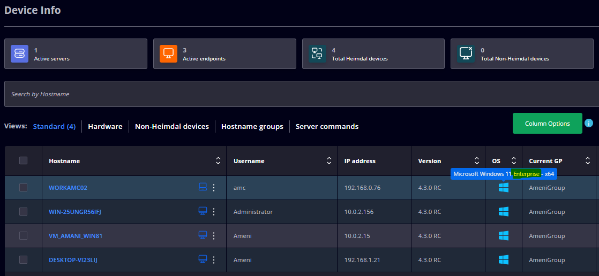Check the VM_AMANI_WIN81 row checkbox
Image resolution: width=599 pixels, height=276 pixels.
click(23, 236)
